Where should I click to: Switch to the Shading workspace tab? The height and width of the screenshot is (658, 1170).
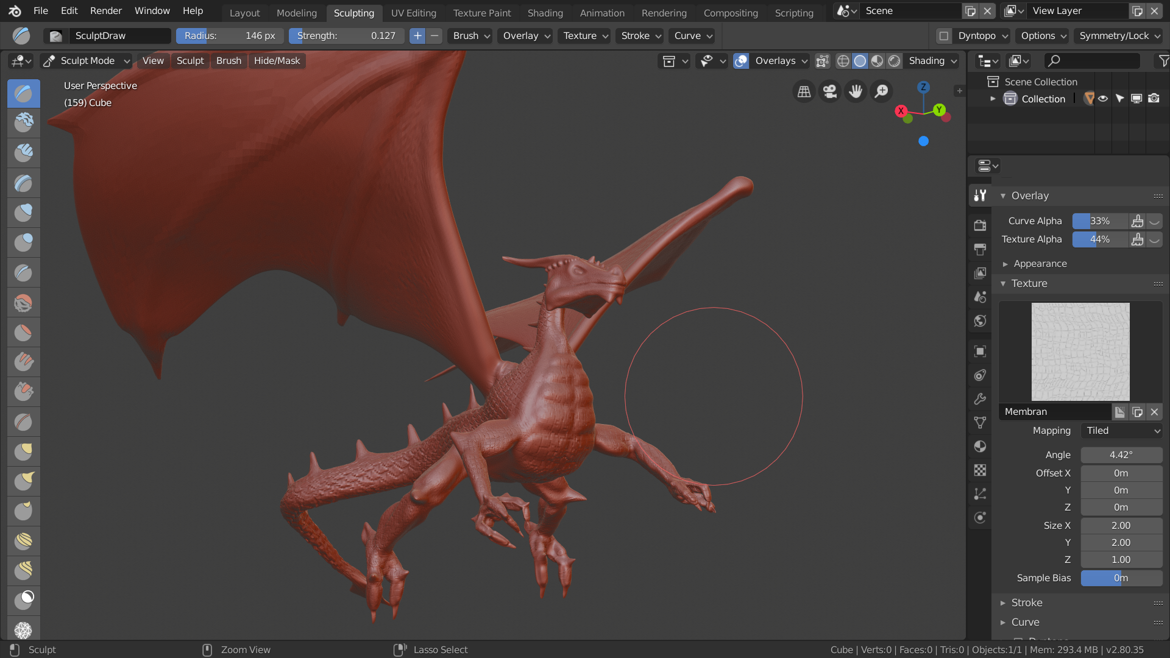(x=545, y=13)
